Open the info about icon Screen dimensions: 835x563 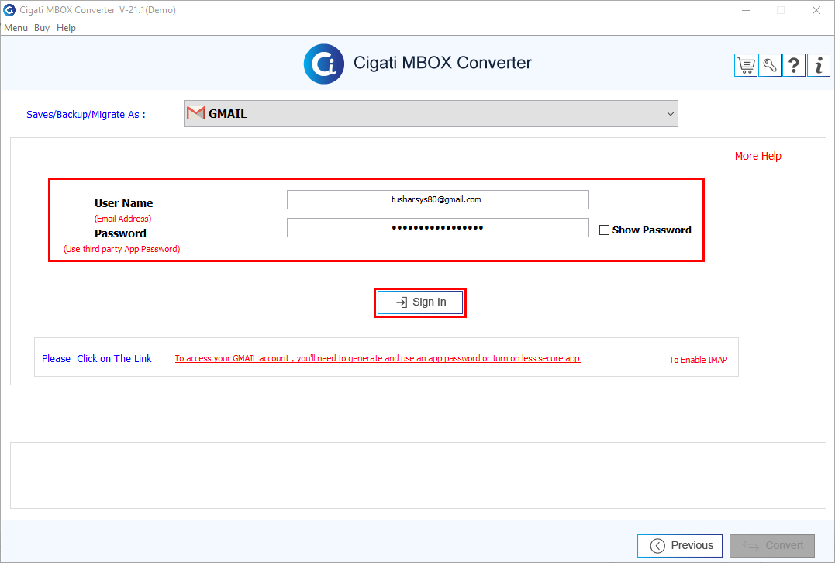click(x=819, y=65)
